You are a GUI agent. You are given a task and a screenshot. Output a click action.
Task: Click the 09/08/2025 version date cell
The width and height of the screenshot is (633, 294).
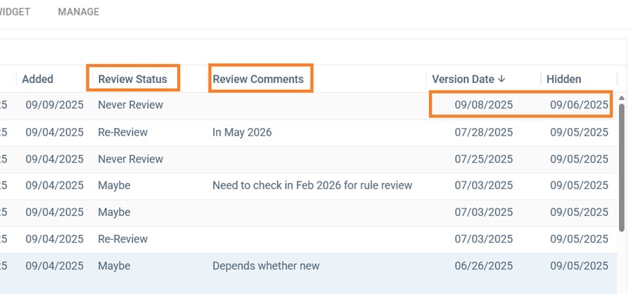483,106
